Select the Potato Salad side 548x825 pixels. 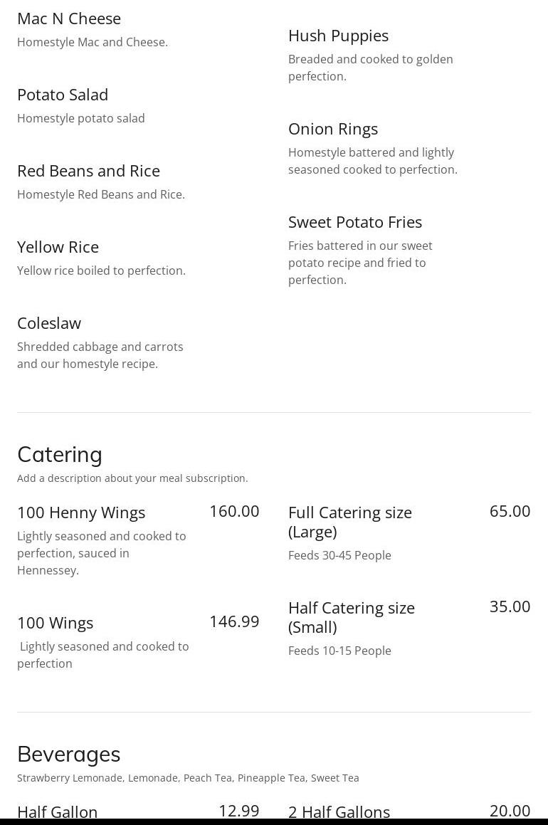pyautogui.click(x=63, y=95)
